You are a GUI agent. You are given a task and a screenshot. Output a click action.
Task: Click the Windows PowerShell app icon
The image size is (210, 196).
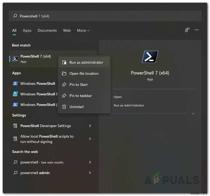click(15, 83)
